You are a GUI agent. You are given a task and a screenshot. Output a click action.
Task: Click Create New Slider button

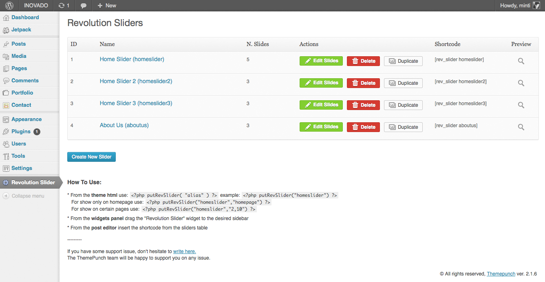pyautogui.click(x=91, y=157)
